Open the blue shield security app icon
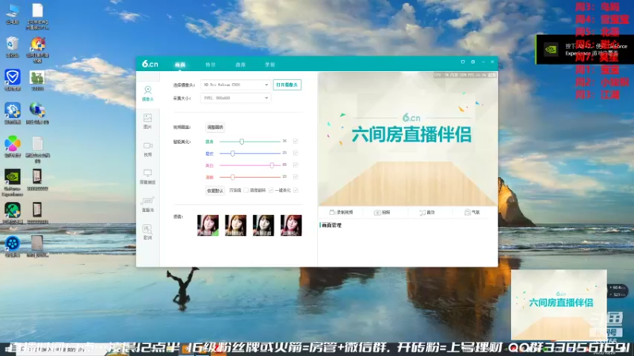Viewport: 634px width, 356px height. pos(13,80)
